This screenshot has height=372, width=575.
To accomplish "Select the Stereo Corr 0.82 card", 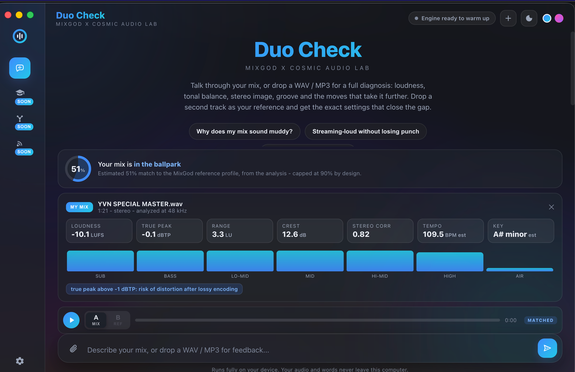I will pos(380,231).
